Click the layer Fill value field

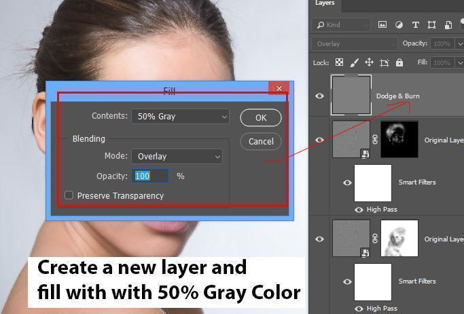point(442,62)
